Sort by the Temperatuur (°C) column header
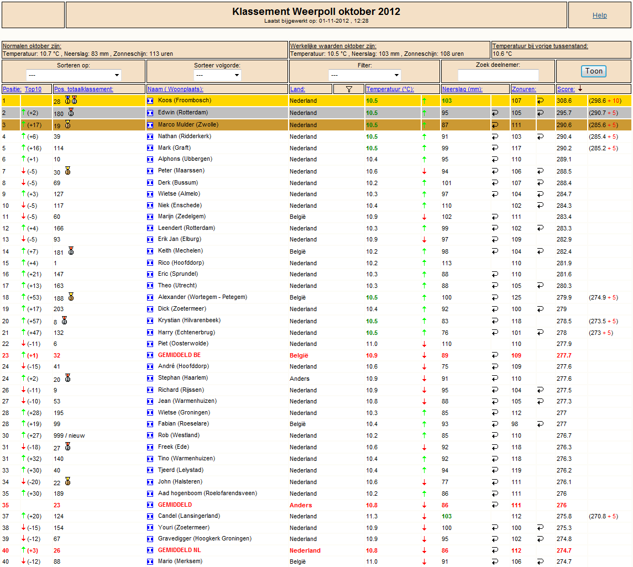Screen dimensions: 633x567 (390, 89)
